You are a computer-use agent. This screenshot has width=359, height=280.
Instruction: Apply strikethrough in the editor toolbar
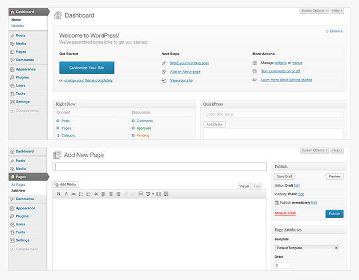click(x=74, y=194)
